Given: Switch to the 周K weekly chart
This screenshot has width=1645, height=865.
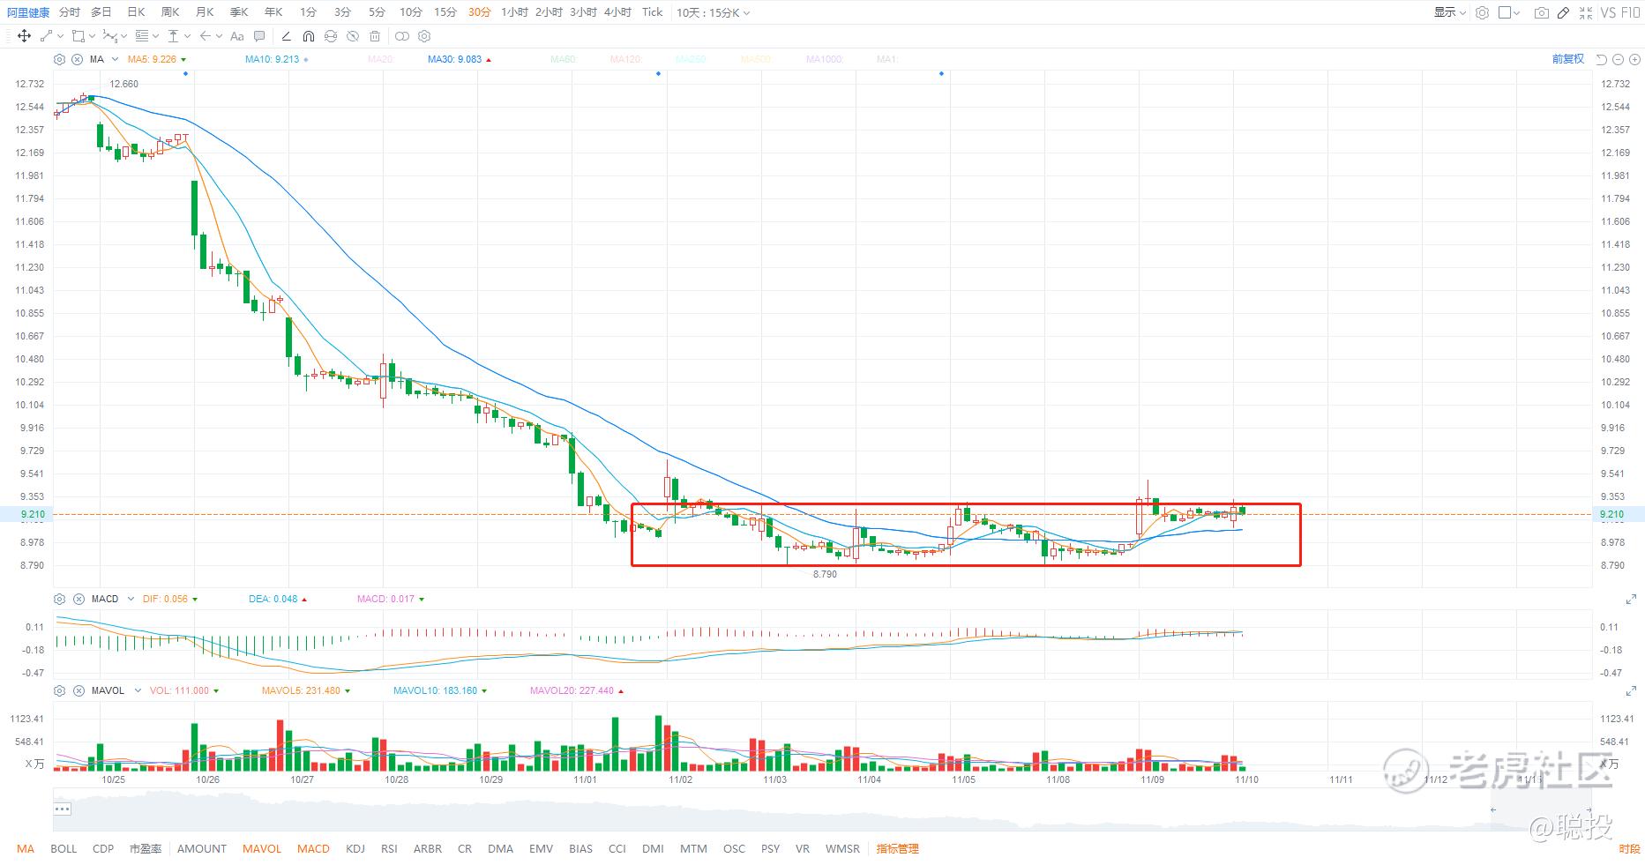Looking at the screenshot, I should coord(170,12).
